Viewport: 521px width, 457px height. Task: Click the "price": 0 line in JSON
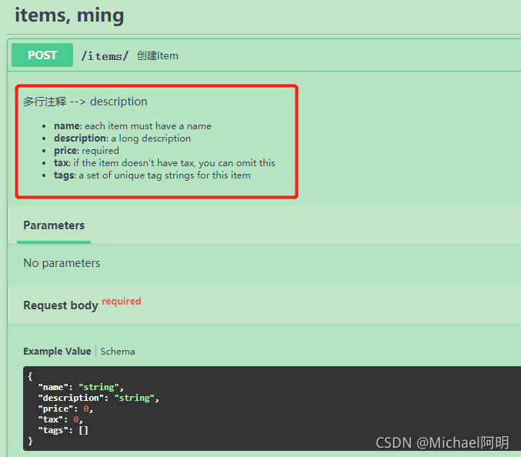(65, 409)
